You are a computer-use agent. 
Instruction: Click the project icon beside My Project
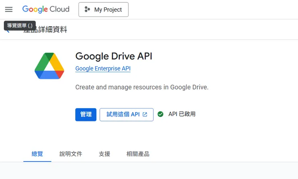(x=87, y=10)
